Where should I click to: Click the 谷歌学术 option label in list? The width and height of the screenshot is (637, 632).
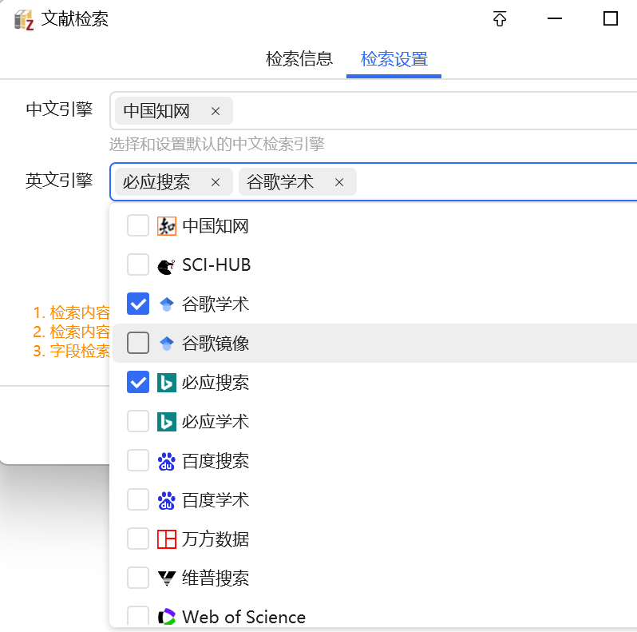[216, 304]
